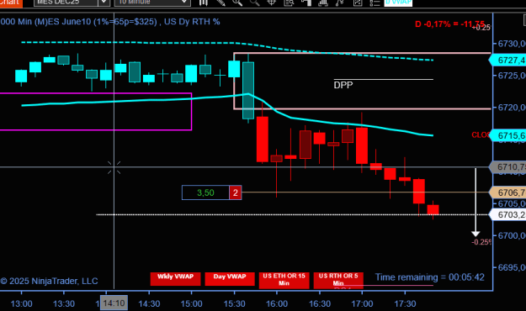Open the indicators bar-chart icon
The image size is (526, 311).
(323, 3)
